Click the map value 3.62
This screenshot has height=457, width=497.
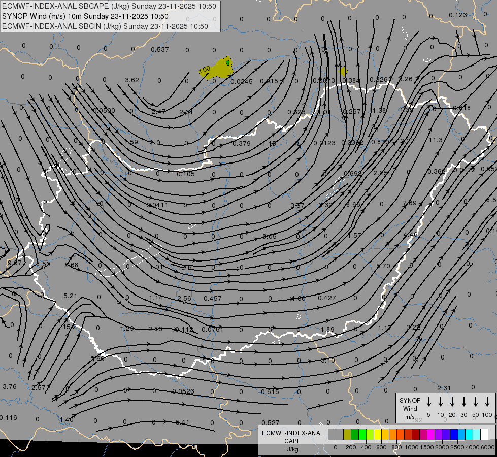coord(132,80)
